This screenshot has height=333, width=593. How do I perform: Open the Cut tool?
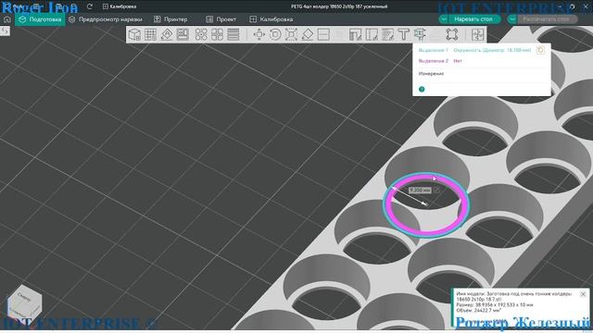(x=323, y=34)
